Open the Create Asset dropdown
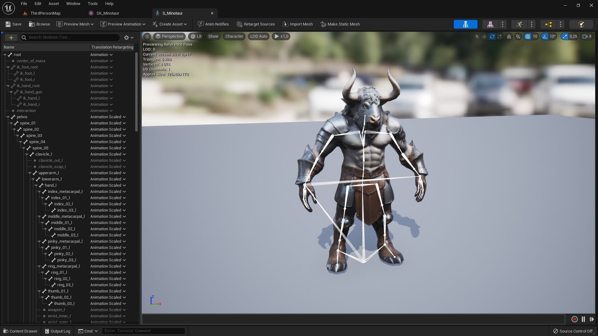The image size is (598, 336). 169,24
